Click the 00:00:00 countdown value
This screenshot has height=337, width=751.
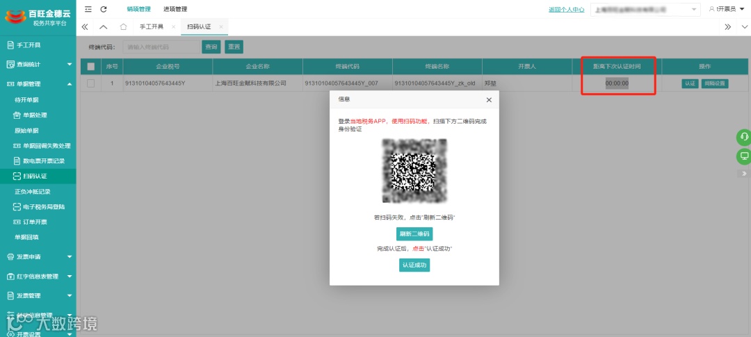tap(617, 83)
